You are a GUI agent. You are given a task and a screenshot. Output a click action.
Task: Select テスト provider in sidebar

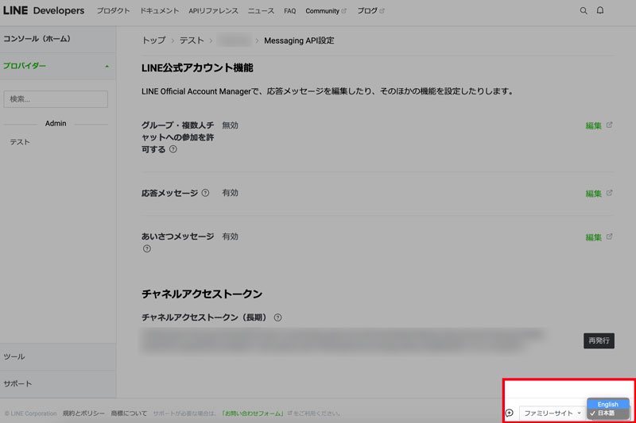click(x=20, y=142)
